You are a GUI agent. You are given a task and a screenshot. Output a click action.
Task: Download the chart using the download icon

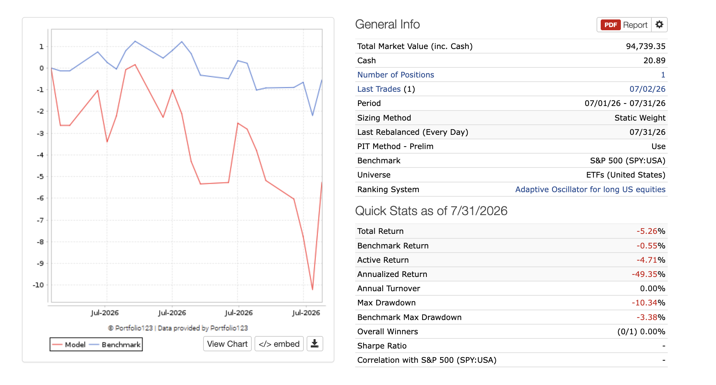pos(315,344)
